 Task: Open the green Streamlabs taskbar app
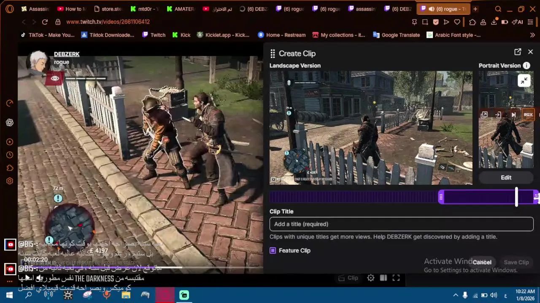(x=184, y=295)
